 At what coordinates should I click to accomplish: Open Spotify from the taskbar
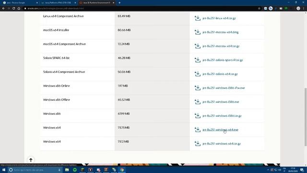(x=75, y=170)
